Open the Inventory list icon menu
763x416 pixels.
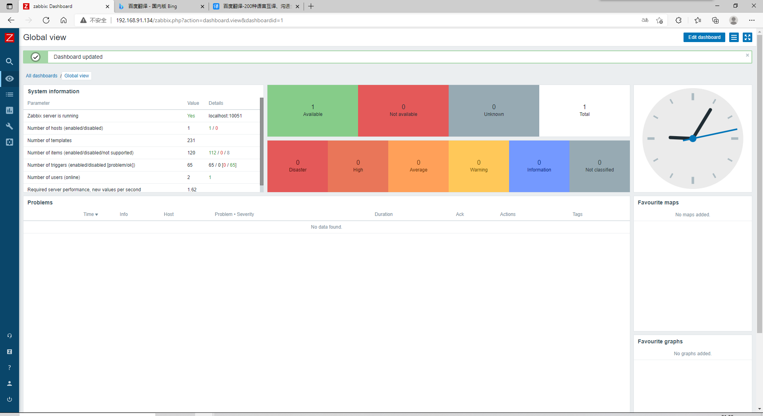click(10, 94)
